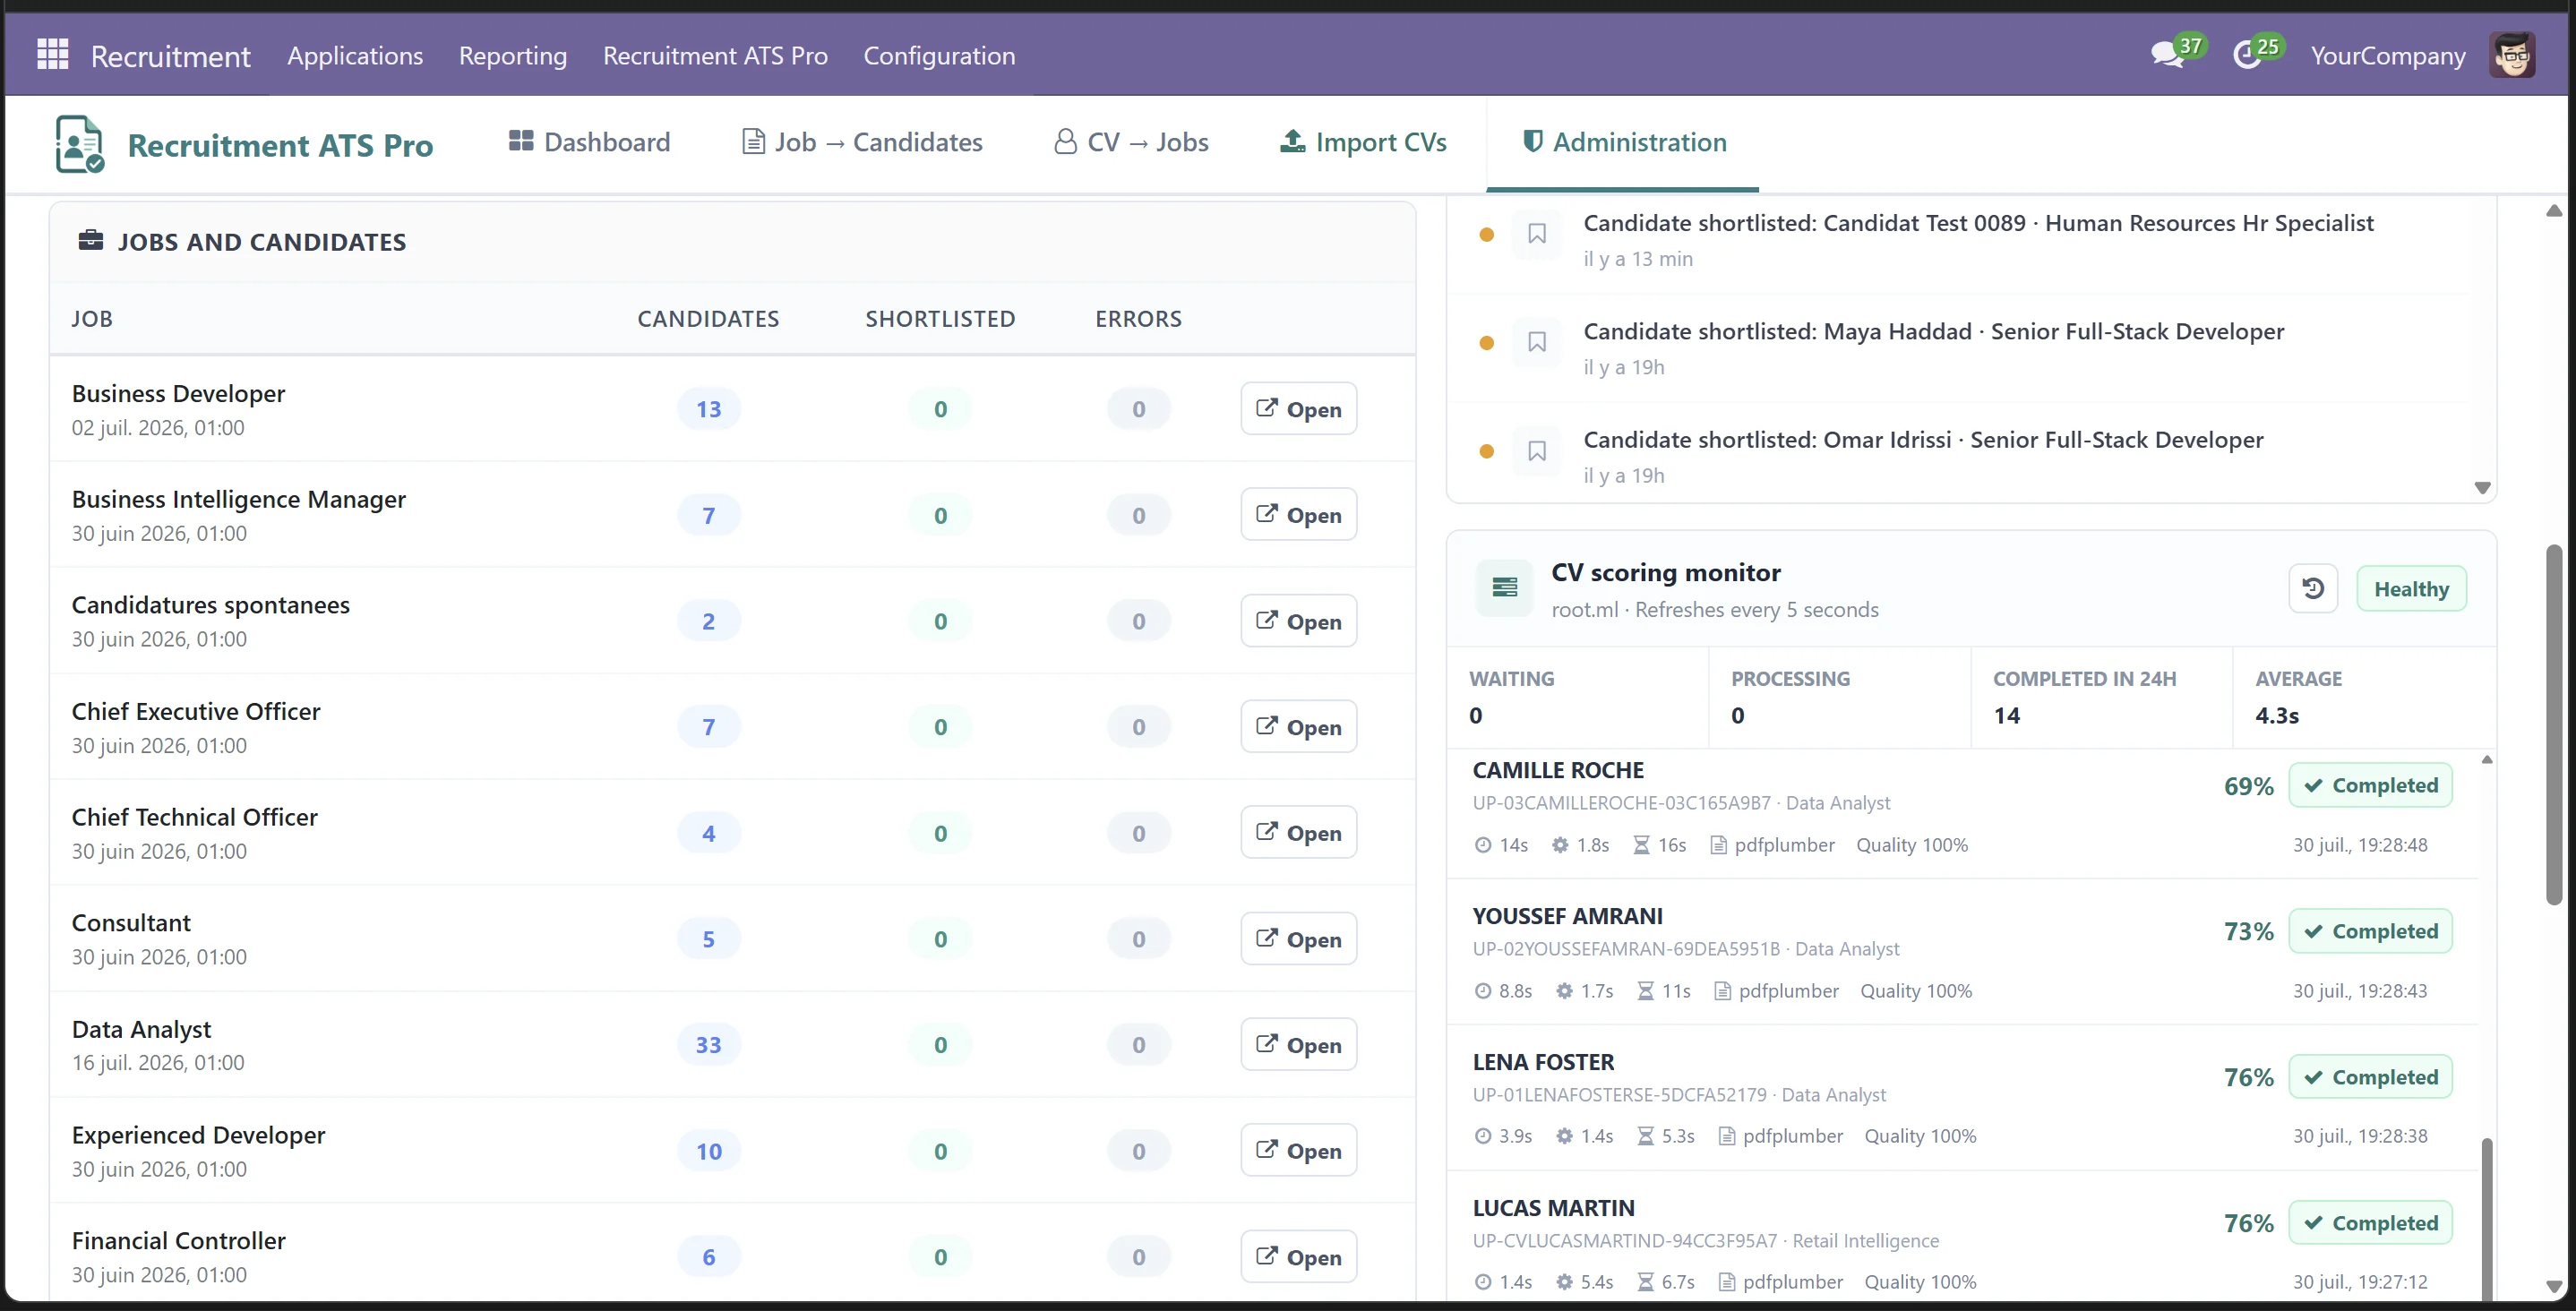The image size is (2576, 1311).
Task: Click the clock icon in Camille Roche row
Action: coord(1482,845)
